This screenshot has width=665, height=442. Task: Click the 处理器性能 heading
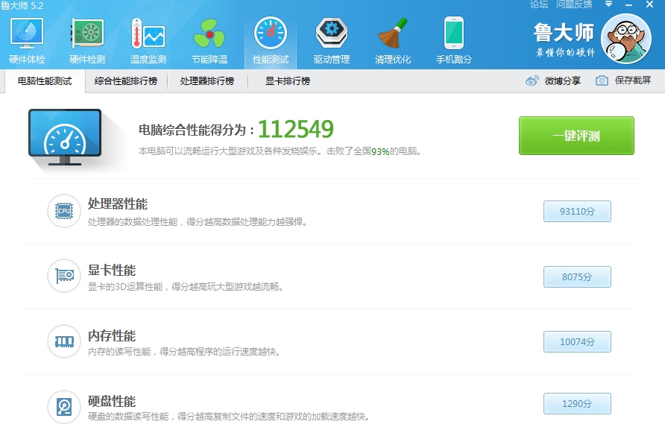tap(118, 204)
